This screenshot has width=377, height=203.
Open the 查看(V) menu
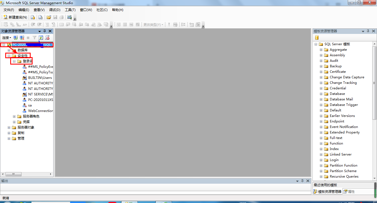click(x=39, y=10)
